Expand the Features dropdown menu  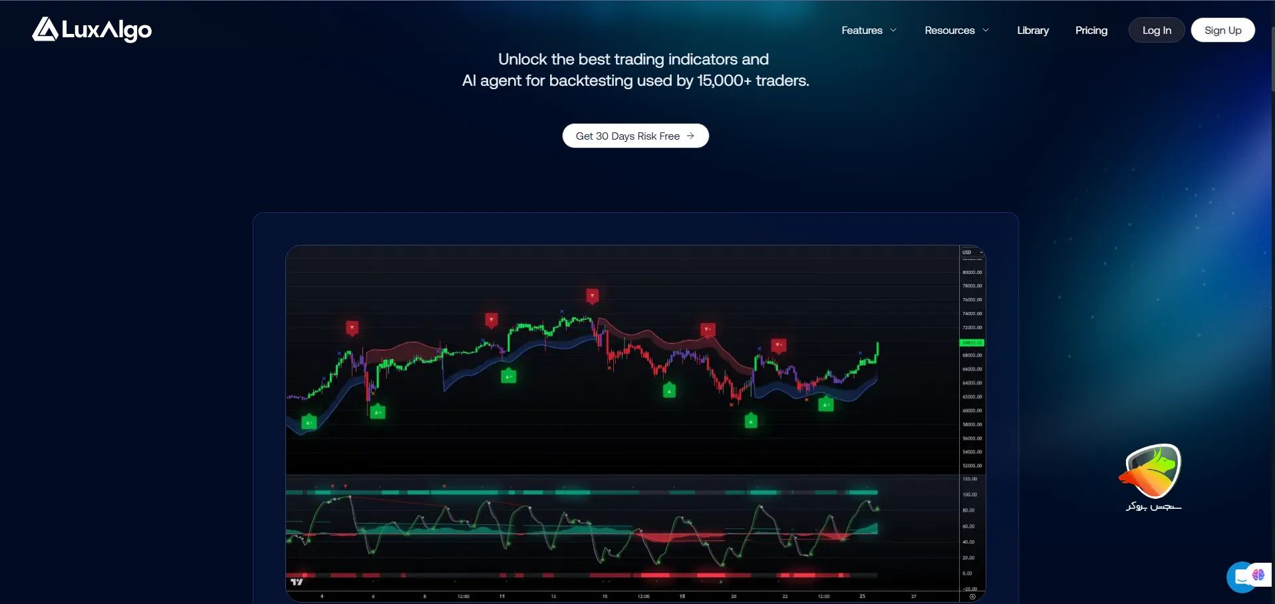(869, 31)
